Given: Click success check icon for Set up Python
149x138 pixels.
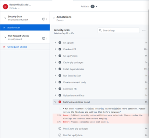Looking at the screenshot, I should tap(60, 56).
